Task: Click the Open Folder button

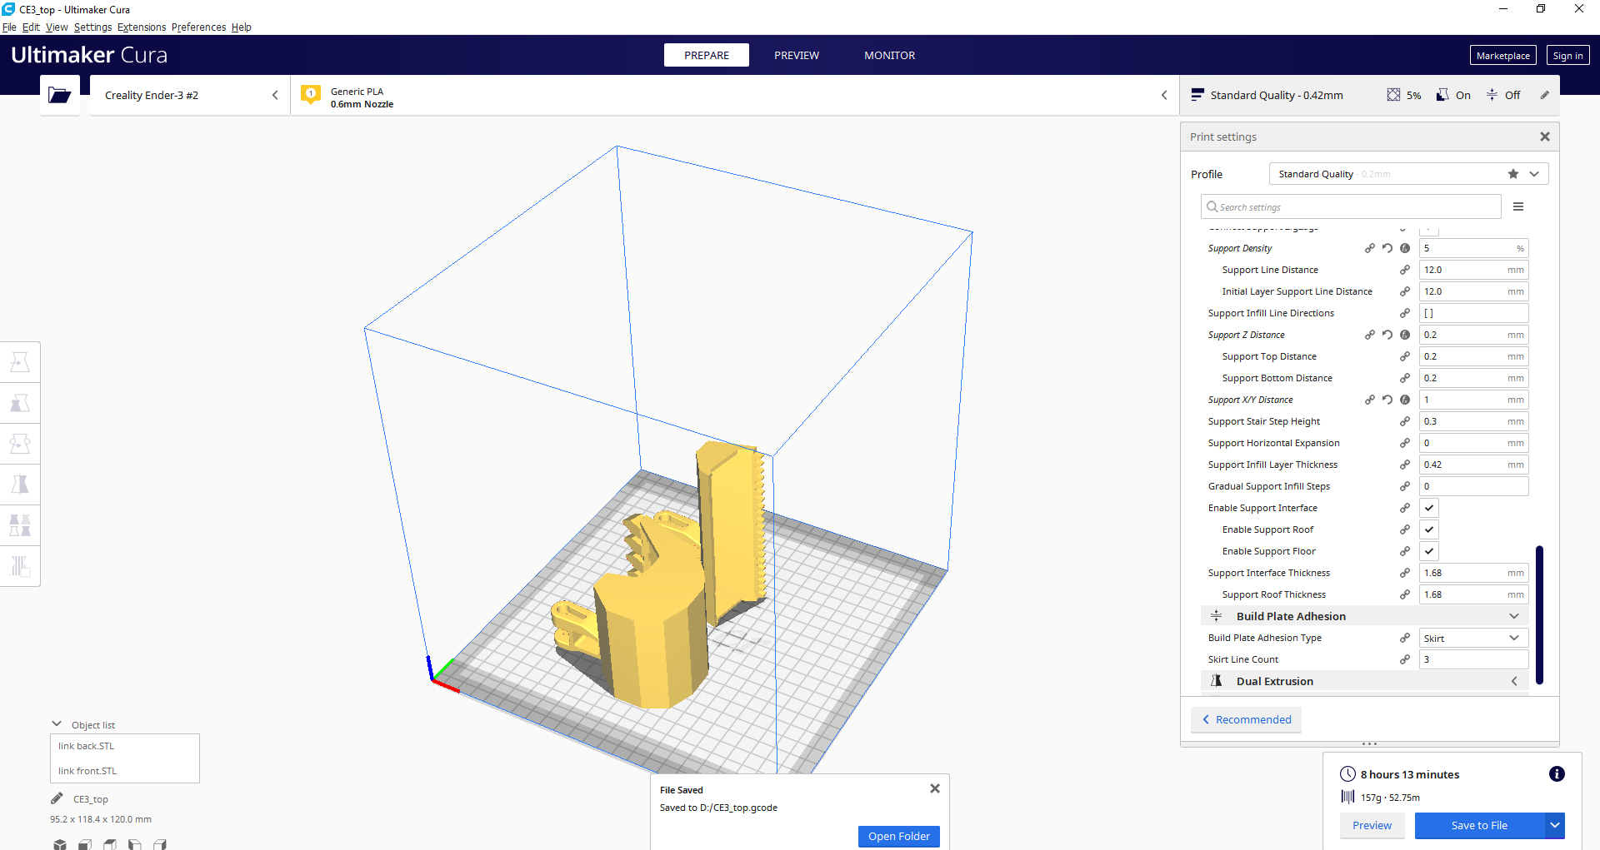Action: coord(898,836)
